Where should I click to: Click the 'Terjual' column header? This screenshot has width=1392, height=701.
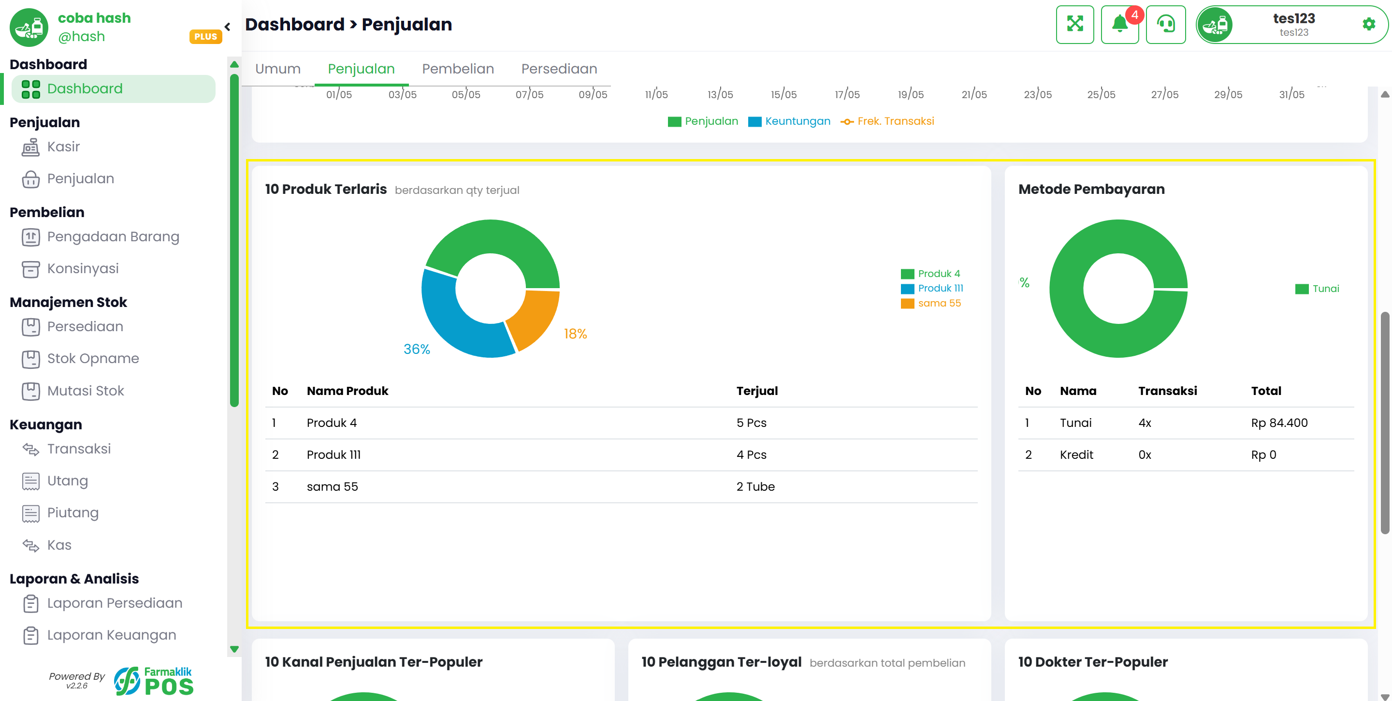point(756,391)
